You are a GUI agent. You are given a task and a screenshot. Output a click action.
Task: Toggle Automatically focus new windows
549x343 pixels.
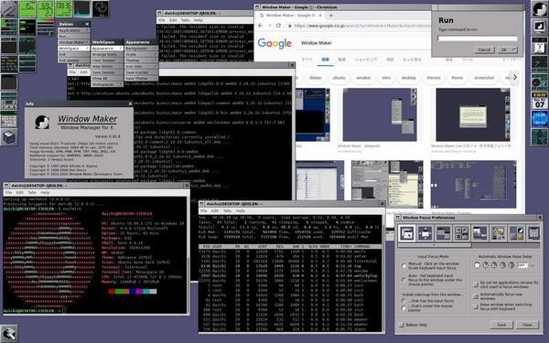[476, 296]
